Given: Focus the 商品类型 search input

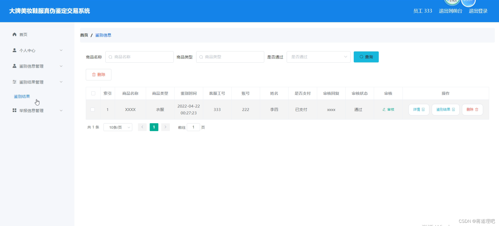Looking at the screenshot, I should (230, 57).
